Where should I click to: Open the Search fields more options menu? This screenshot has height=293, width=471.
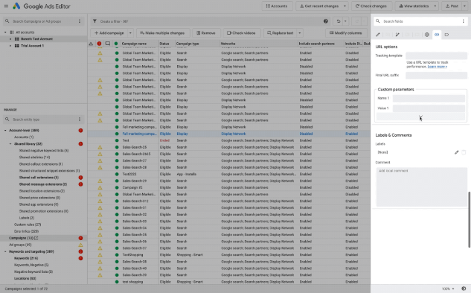[x=463, y=21]
